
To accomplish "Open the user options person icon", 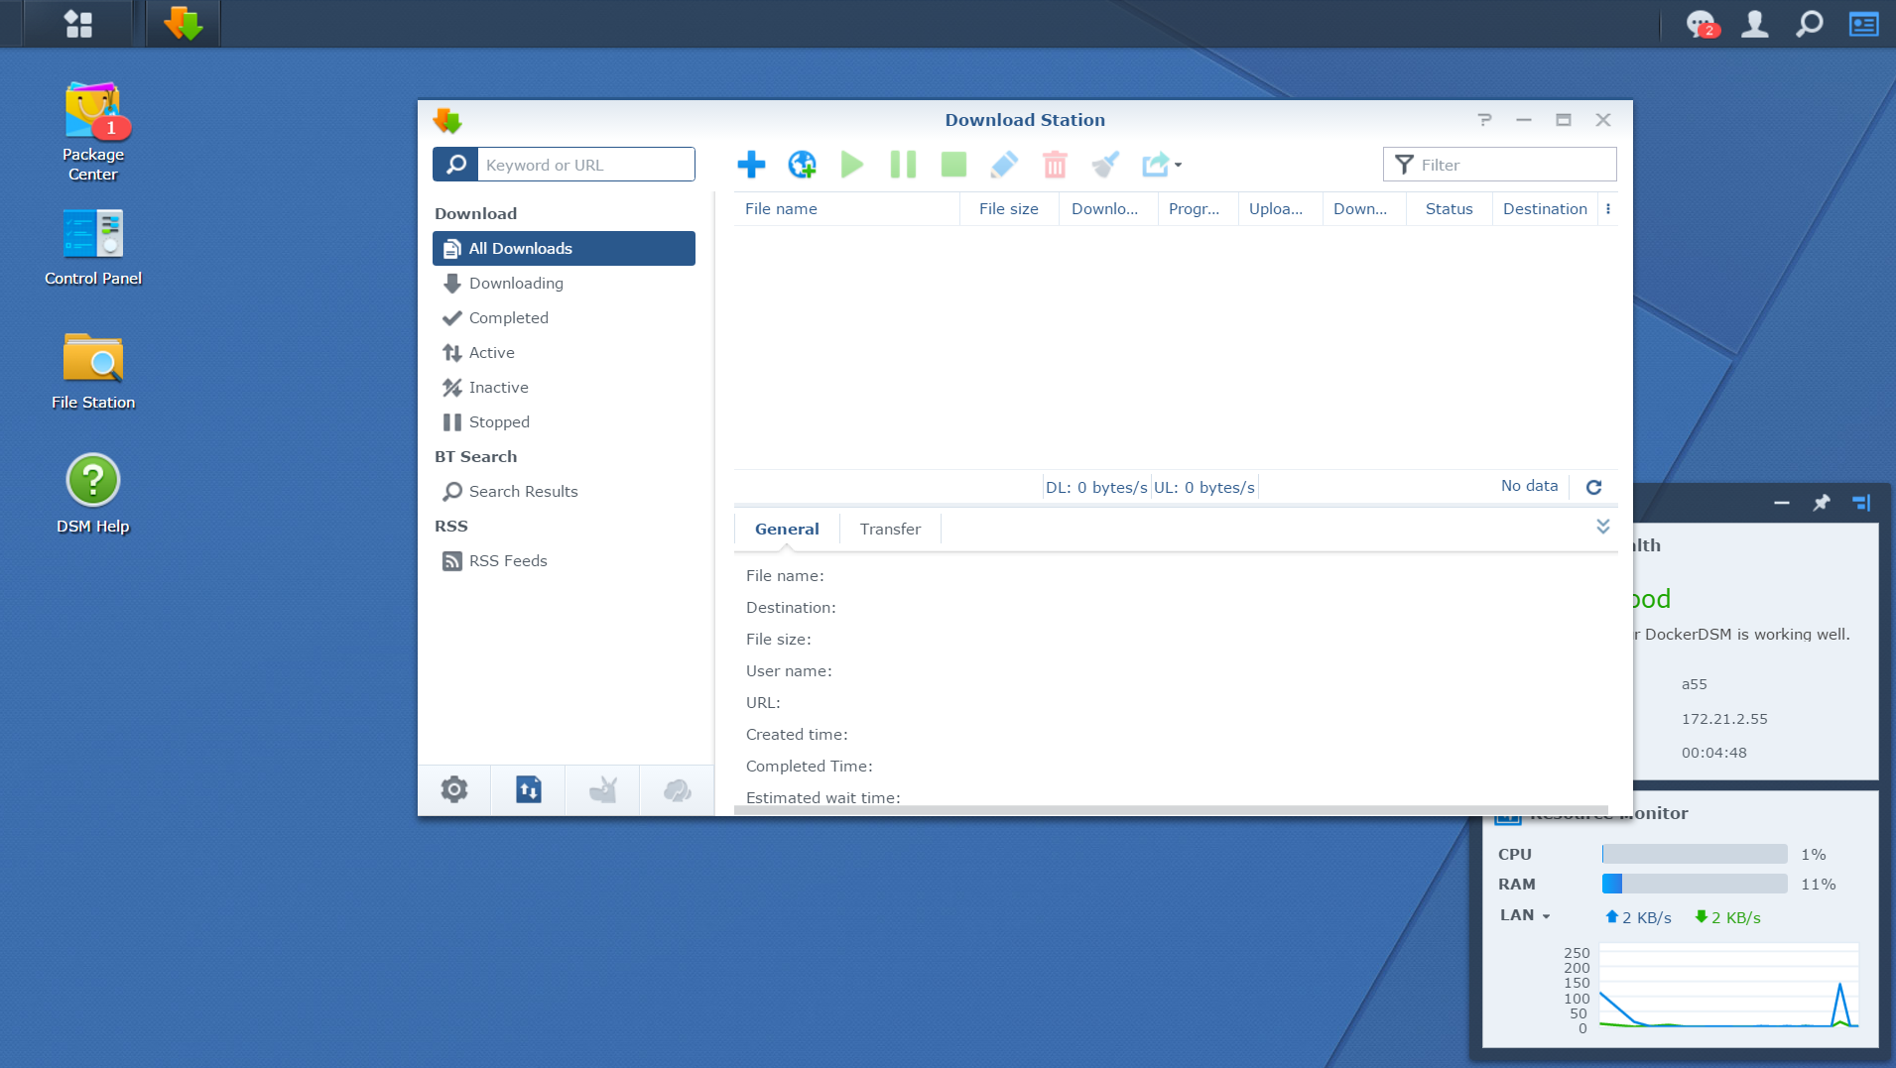I will (x=1755, y=24).
